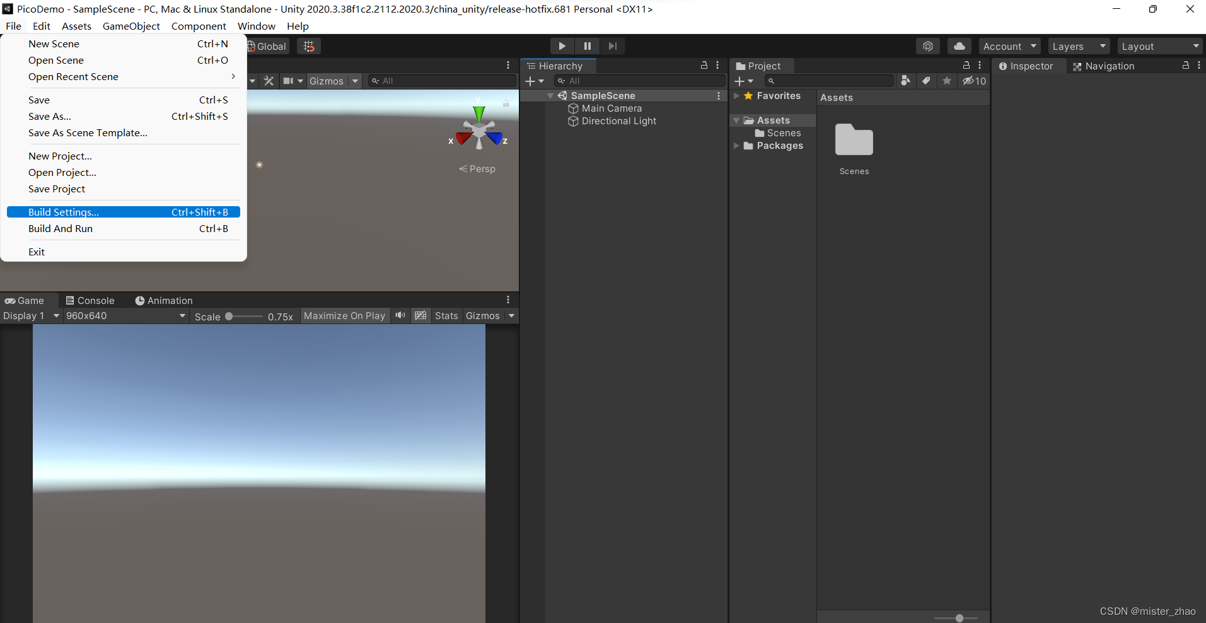The width and height of the screenshot is (1206, 623).
Task: Click the star favorites filter icon
Action: tap(947, 81)
